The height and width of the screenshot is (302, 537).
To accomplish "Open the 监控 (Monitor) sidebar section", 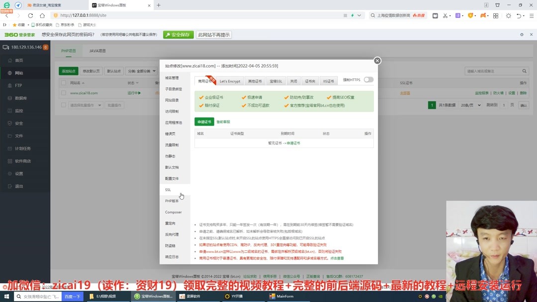I will (x=20, y=110).
